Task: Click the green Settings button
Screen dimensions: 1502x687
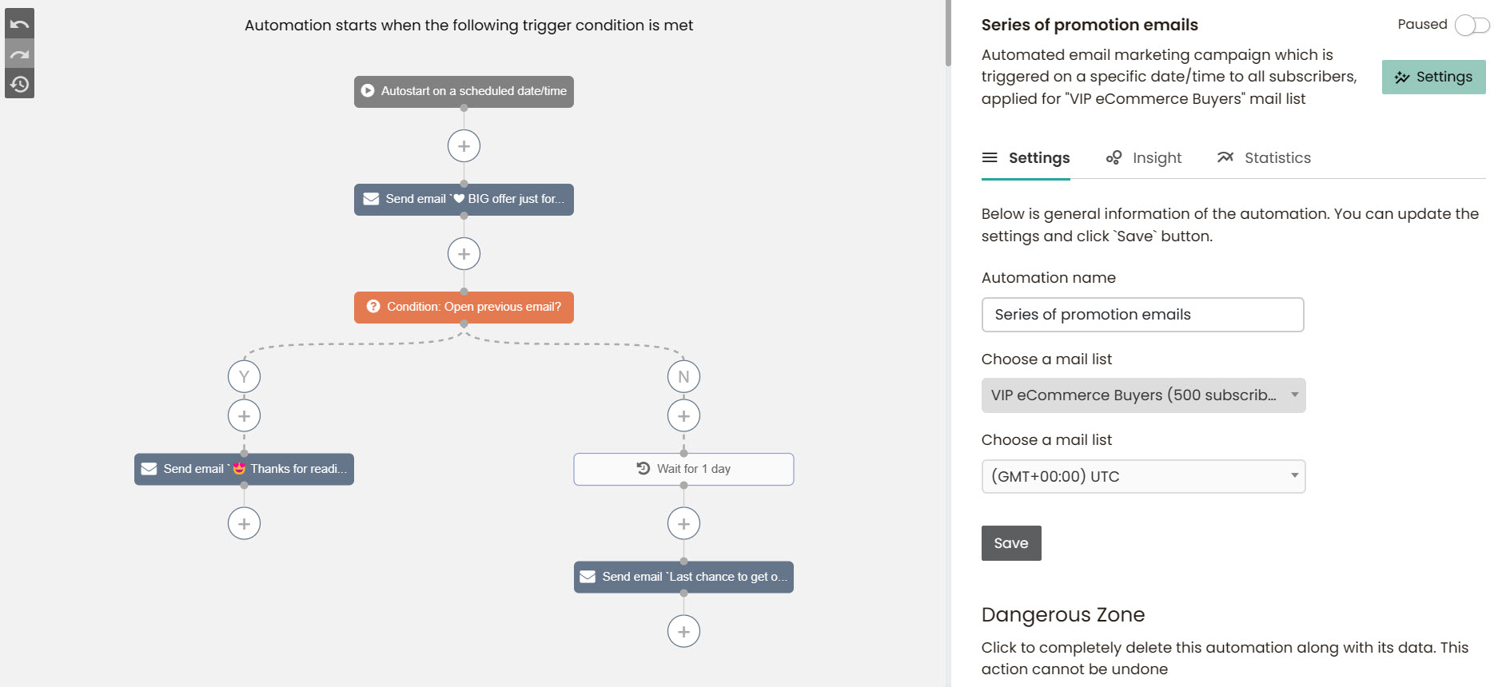Action: (1433, 77)
